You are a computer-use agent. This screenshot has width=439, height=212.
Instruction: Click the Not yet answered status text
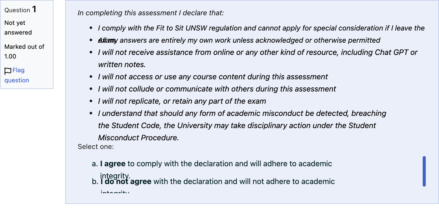click(18, 28)
